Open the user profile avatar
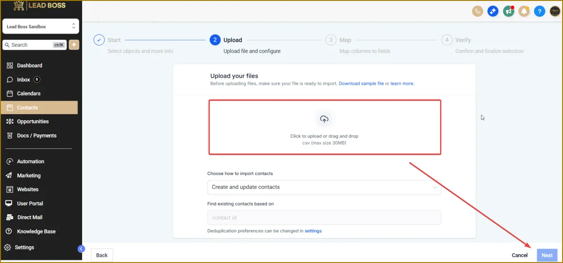This screenshot has height=263, width=563. [x=555, y=11]
